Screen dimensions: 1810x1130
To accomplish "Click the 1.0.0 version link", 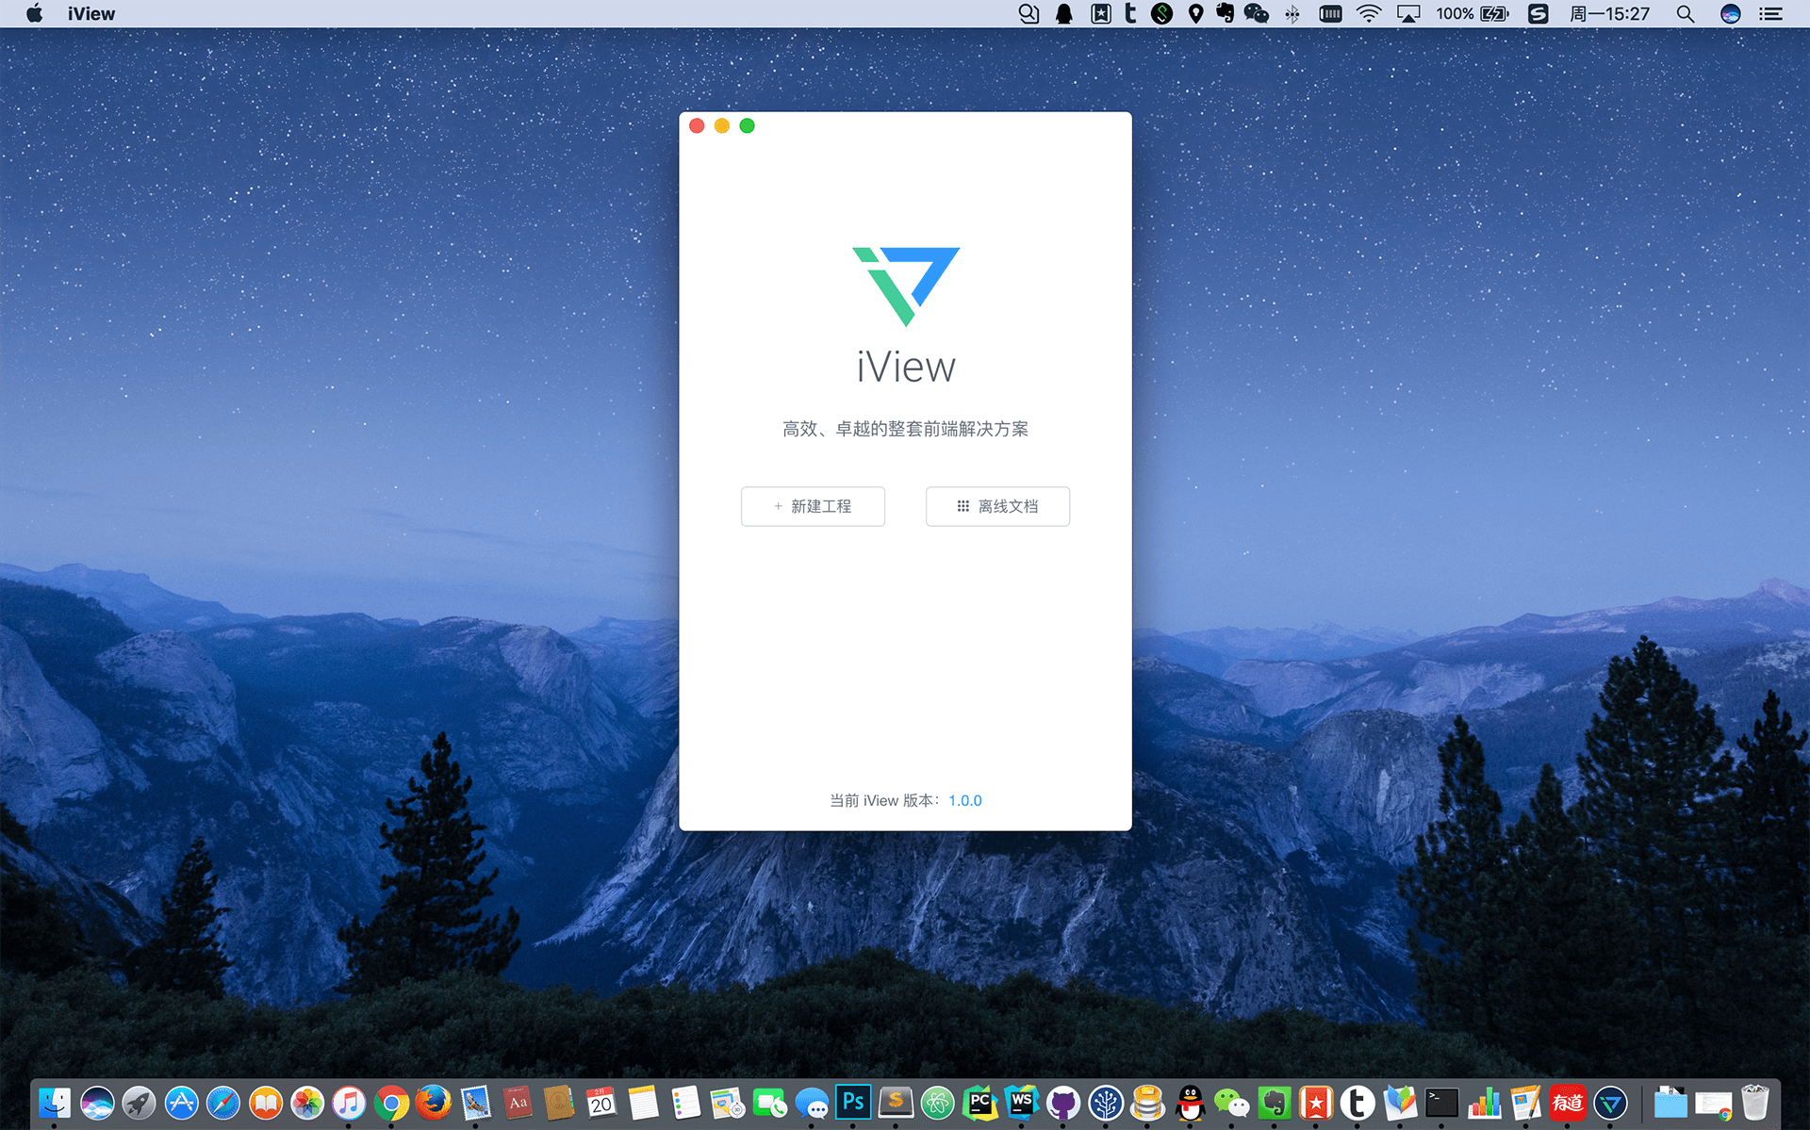I will click(x=964, y=800).
